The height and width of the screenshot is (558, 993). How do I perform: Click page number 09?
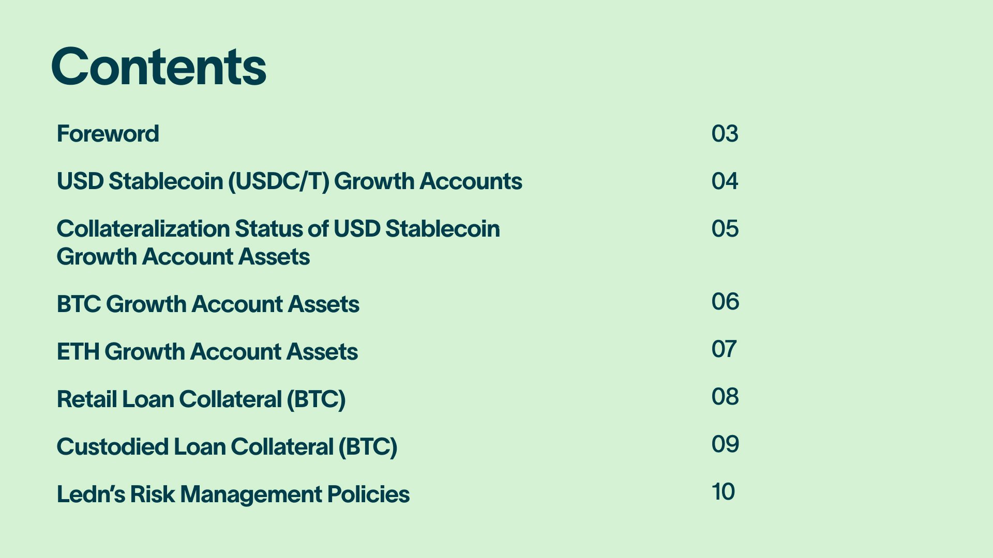725,444
